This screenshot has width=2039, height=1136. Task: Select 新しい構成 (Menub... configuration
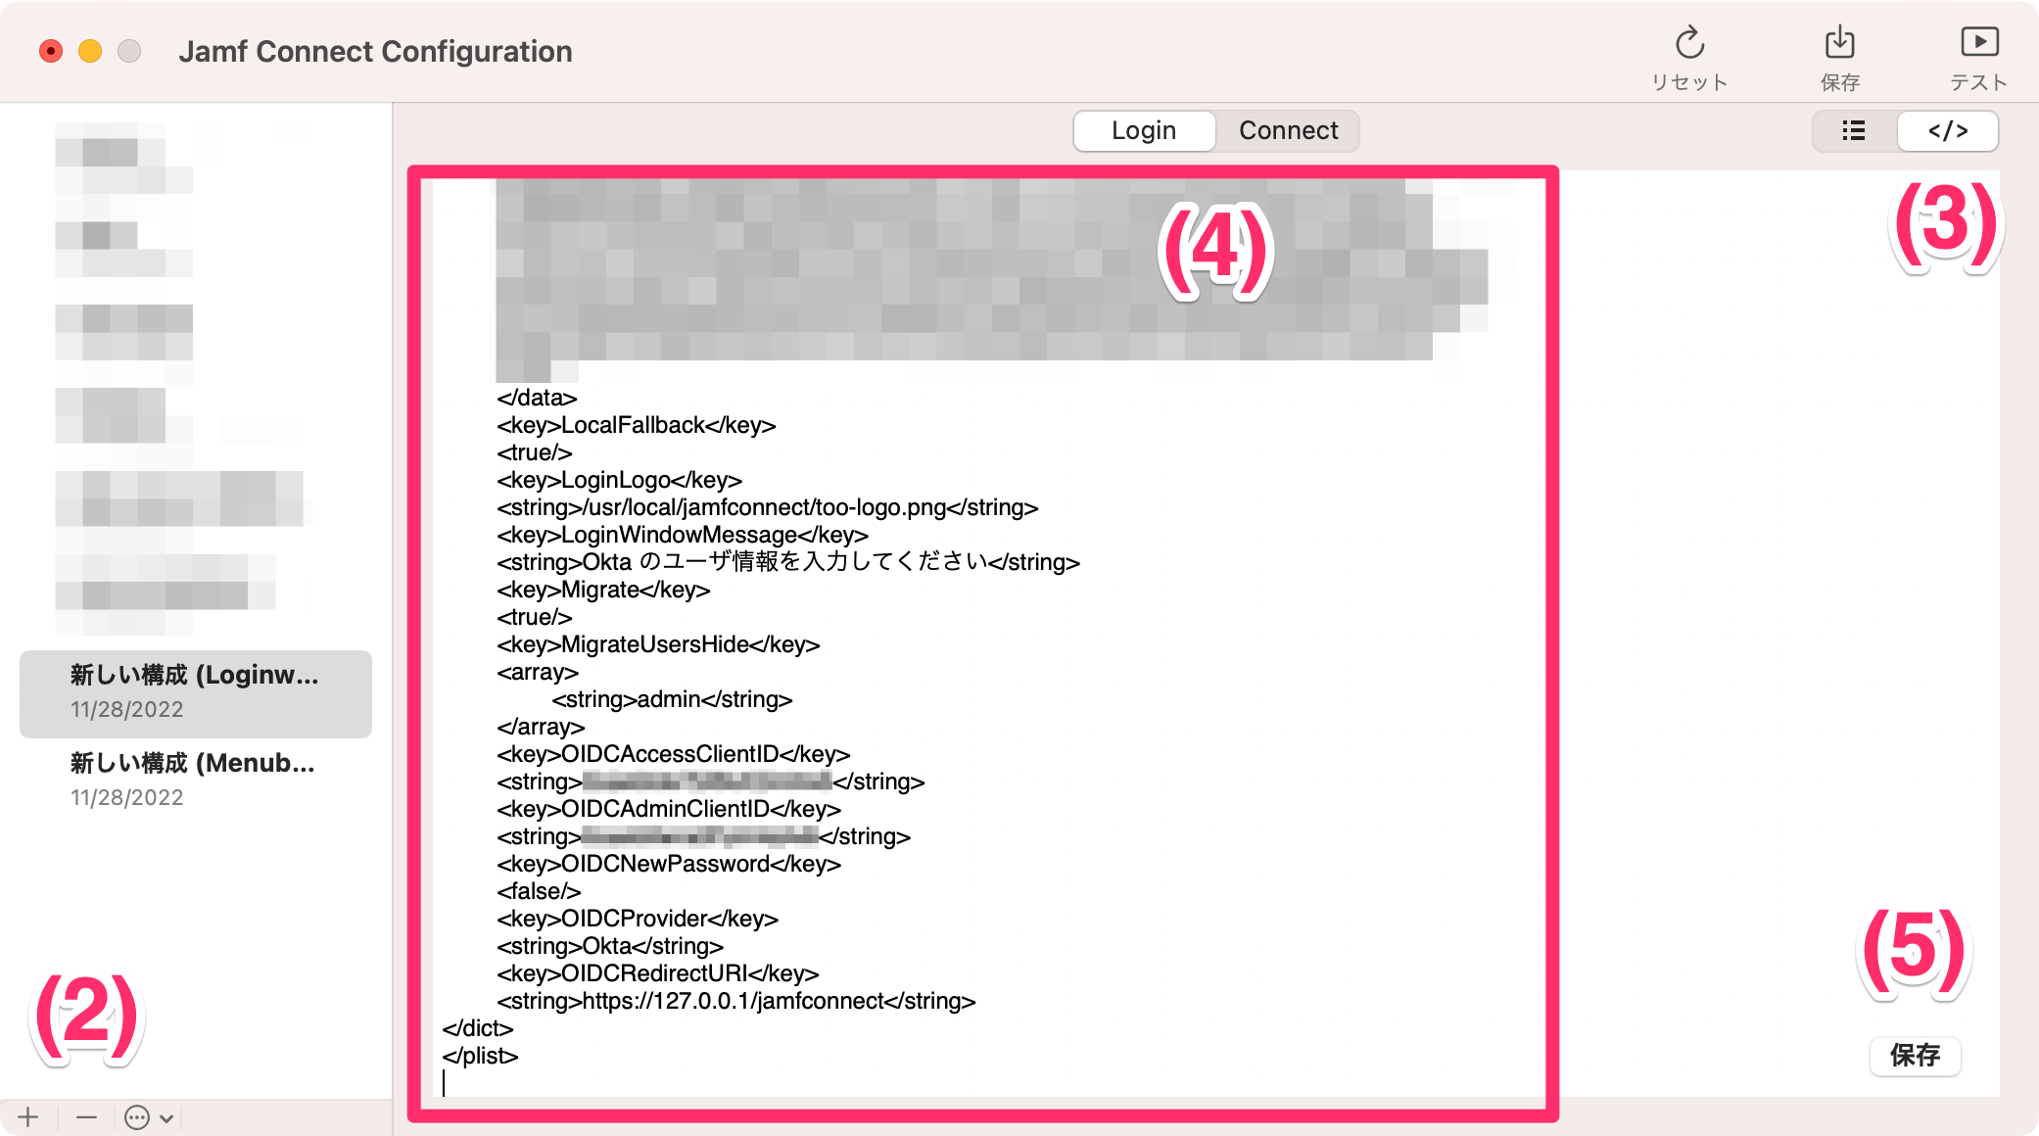click(x=196, y=781)
